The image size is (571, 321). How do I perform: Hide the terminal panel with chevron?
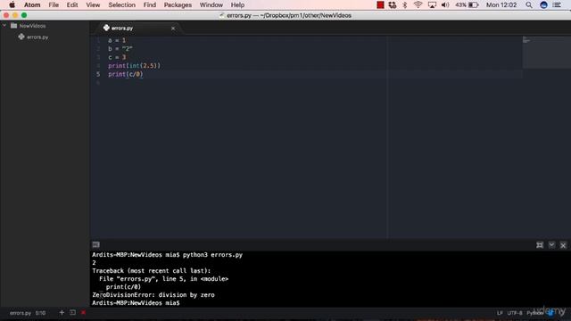[551, 245]
